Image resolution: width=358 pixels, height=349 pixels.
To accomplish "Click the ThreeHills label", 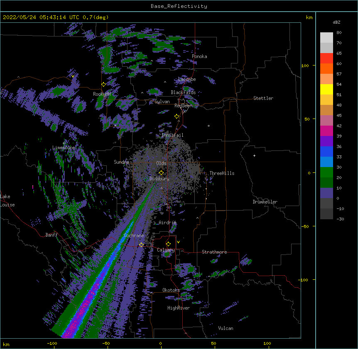I will click(222, 173).
